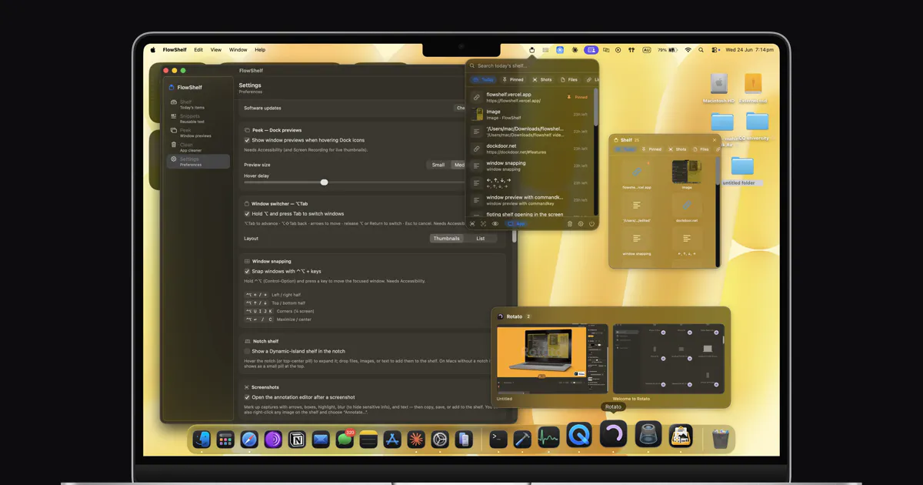Click the FlowShelf icon in the menu bar
Screen dimensions: 923x485
click(532, 50)
